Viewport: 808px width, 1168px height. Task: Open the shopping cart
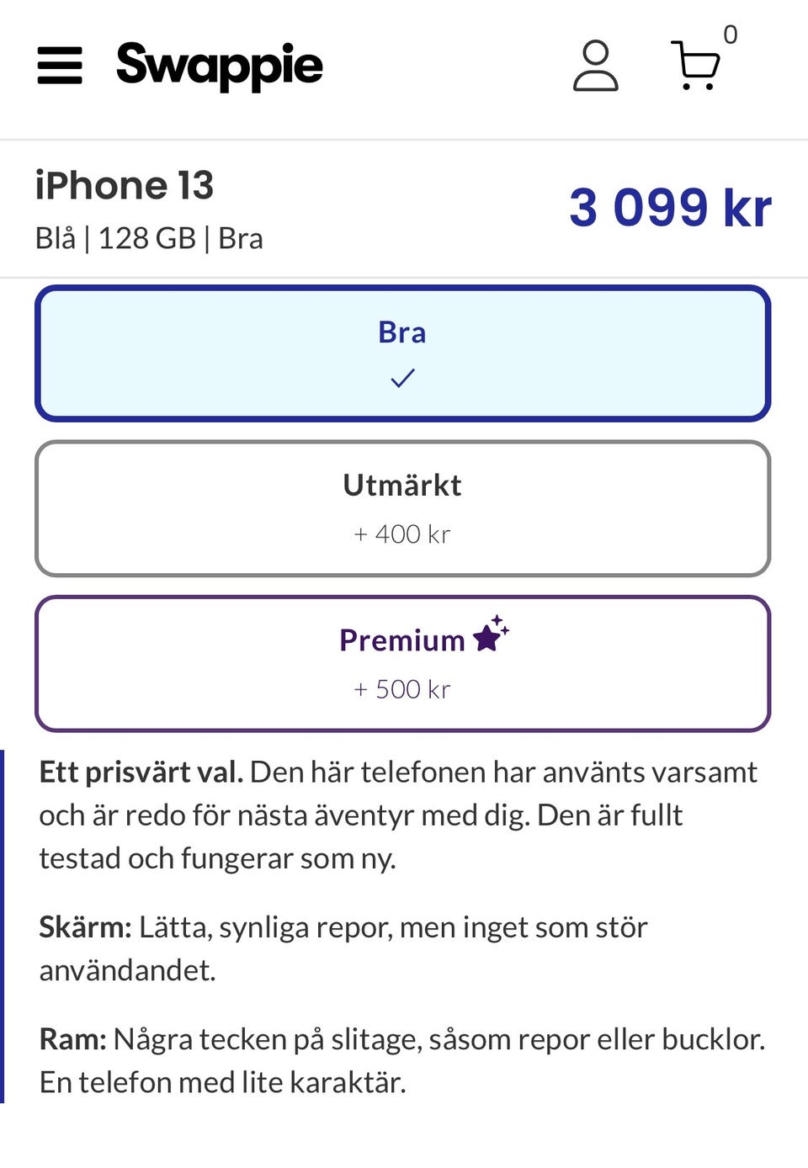point(695,66)
